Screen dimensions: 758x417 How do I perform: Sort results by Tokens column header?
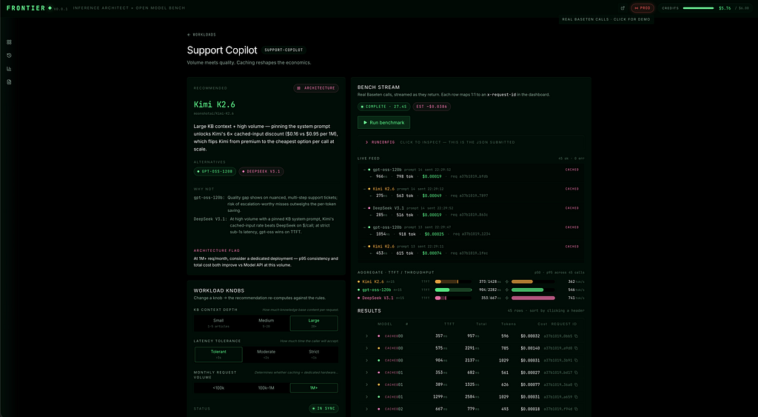tap(508, 324)
